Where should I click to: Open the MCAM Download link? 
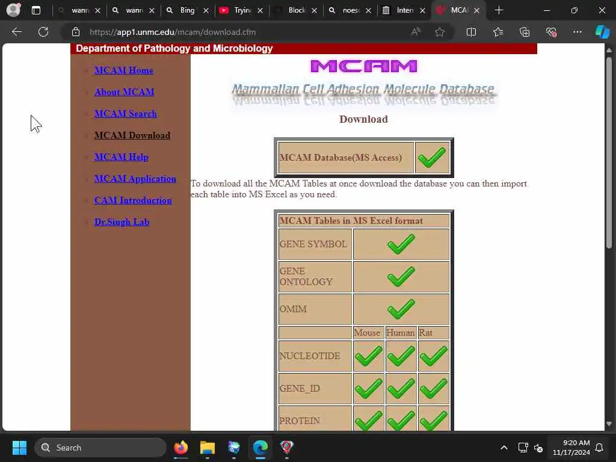click(x=132, y=135)
